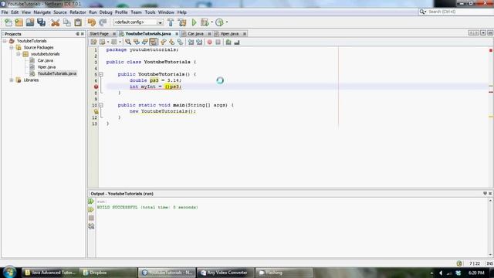Click the Stop square button in Output

(x=91, y=218)
